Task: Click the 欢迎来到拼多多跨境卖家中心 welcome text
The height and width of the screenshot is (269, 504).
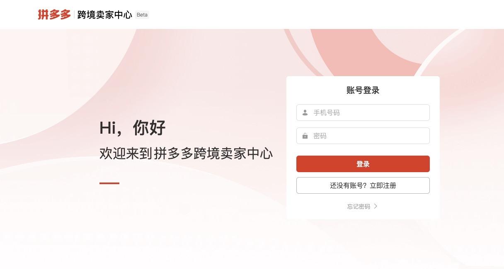Action: (x=186, y=154)
